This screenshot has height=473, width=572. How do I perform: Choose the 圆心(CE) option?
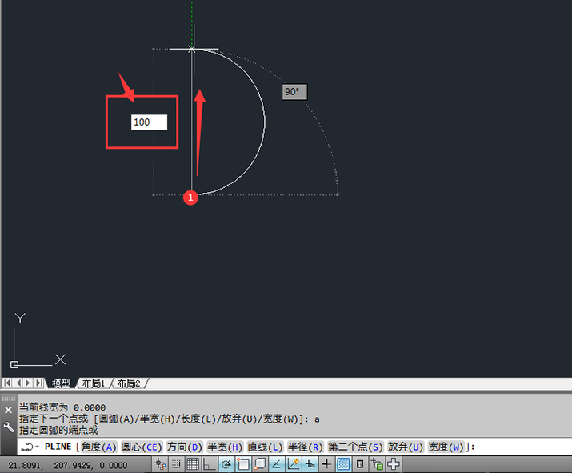click(x=142, y=447)
